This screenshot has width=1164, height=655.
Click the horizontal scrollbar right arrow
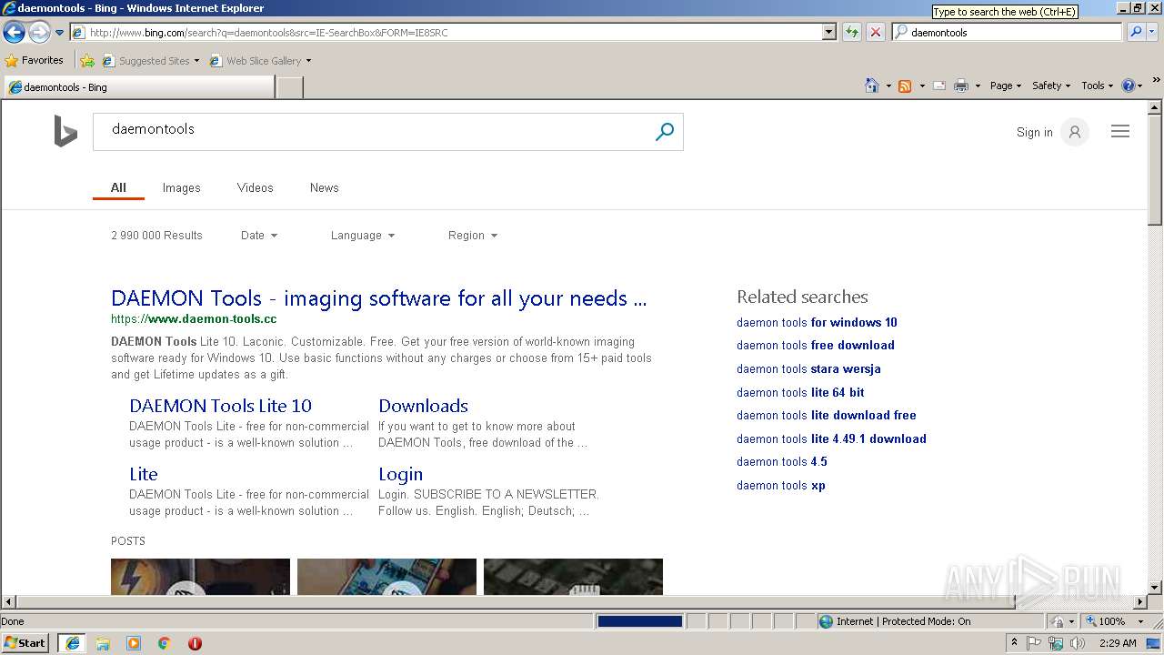click(1139, 602)
